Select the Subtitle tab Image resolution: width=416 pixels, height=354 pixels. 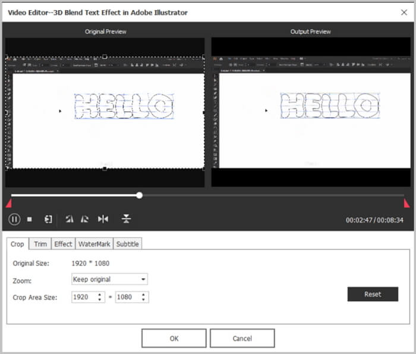[127, 244]
